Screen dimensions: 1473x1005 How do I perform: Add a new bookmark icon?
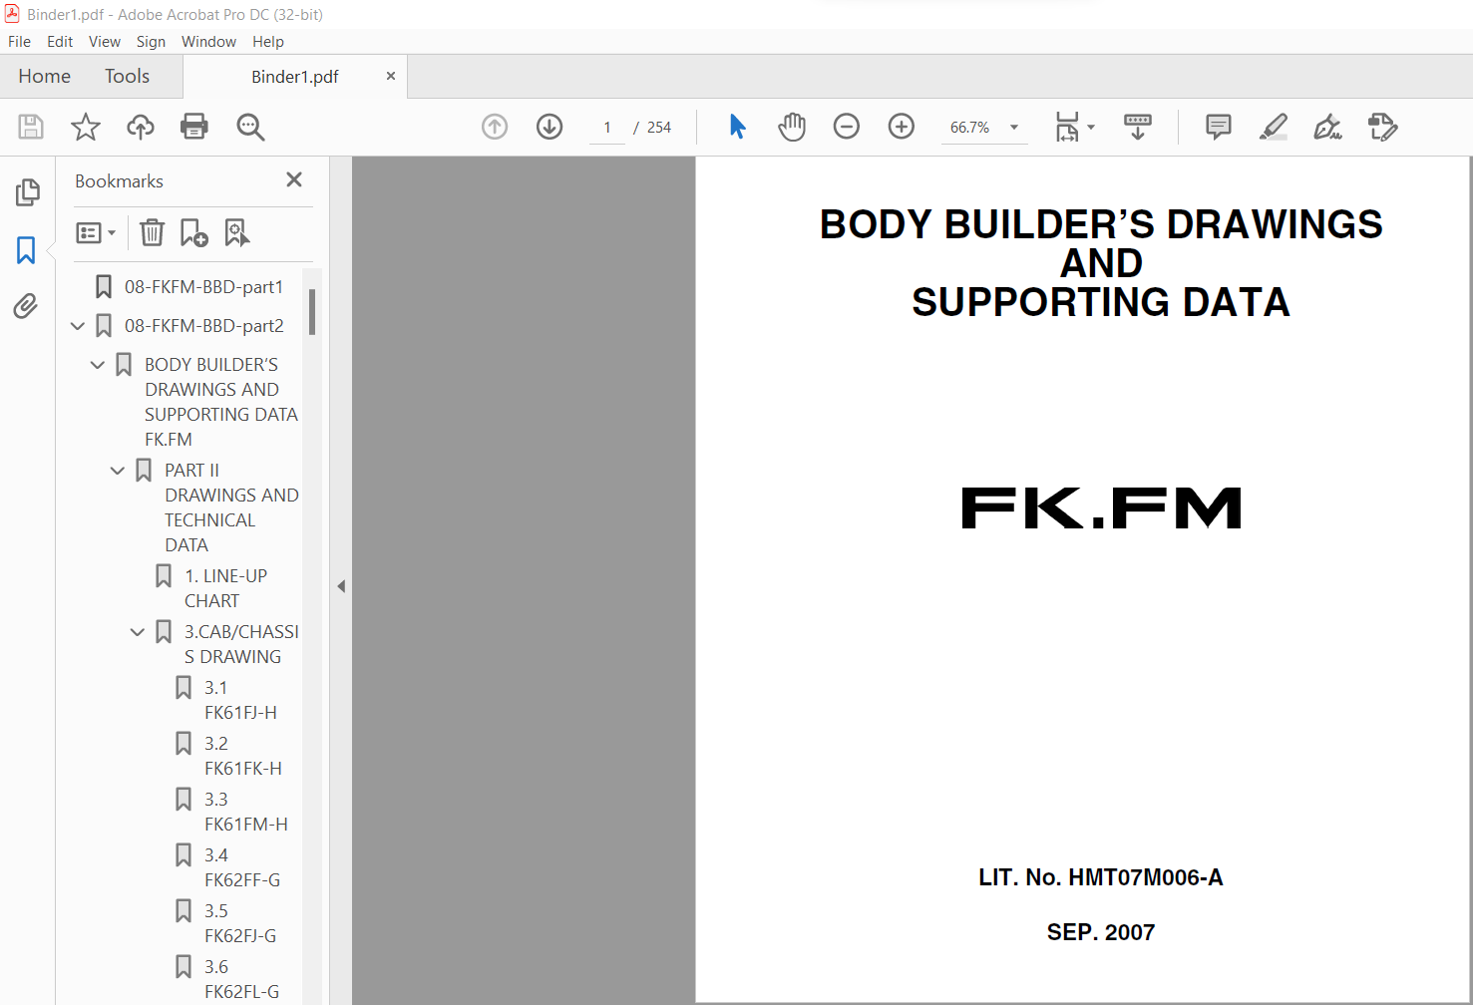point(193,232)
